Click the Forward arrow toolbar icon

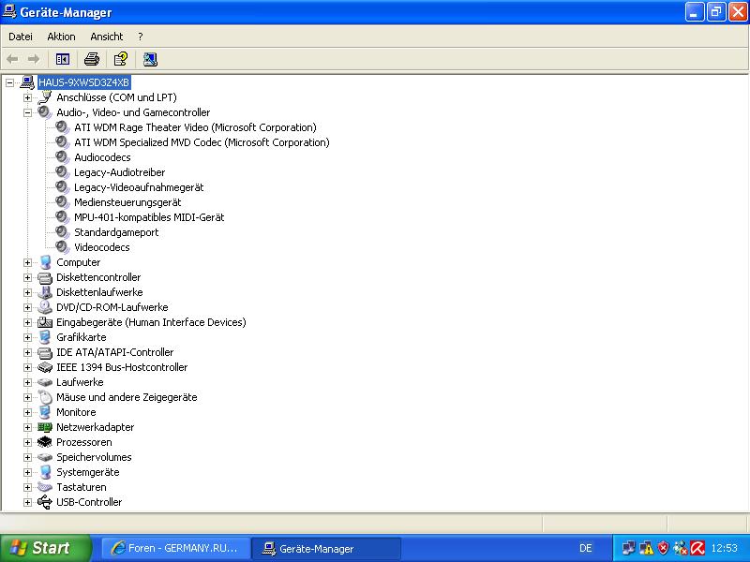tap(34, 59)
